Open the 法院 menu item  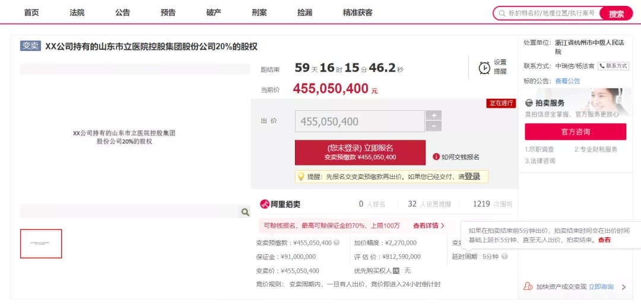coord(77,12)
